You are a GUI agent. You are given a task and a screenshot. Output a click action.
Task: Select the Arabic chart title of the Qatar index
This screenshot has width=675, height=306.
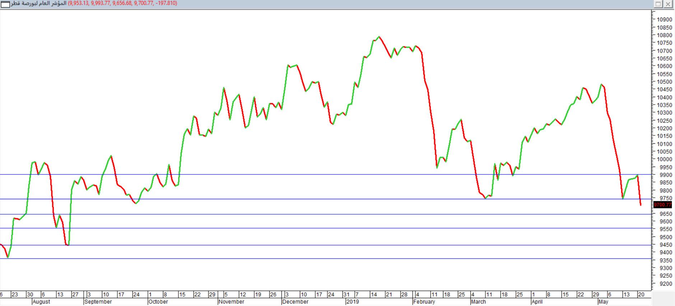[39, 4]
